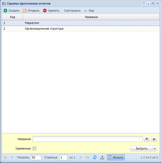The width and height of the screenshot is (161, 163).
Task: Click the opening quotes filter button
Action: coord(147,139)
